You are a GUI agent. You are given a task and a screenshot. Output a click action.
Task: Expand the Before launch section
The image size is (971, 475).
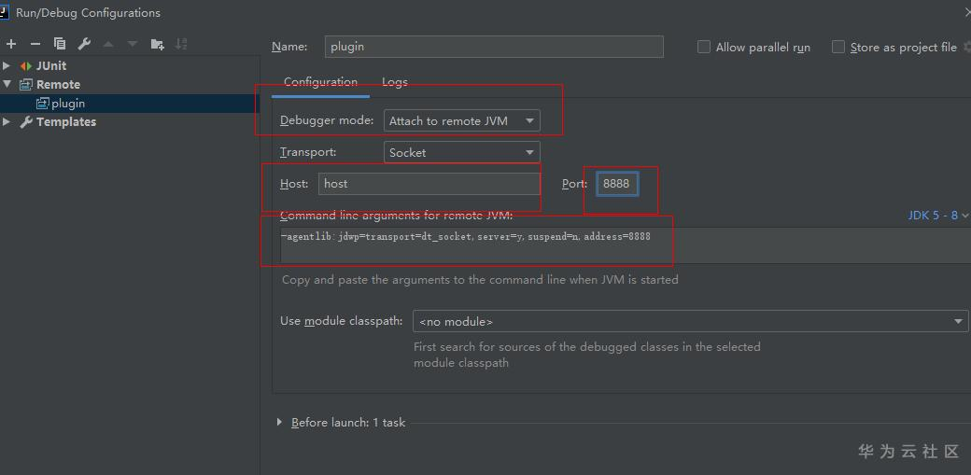(x=279, y=423)
